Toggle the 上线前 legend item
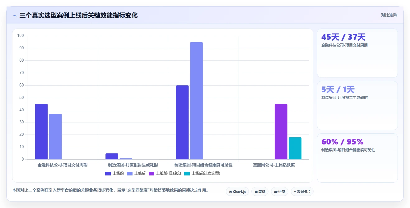 pos(114,173)
